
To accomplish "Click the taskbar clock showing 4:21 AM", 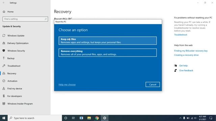I will pyautogui.click(x=202, y=118).
